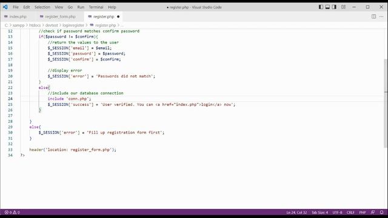Click line number 33 in the gutter

point(10,150)
